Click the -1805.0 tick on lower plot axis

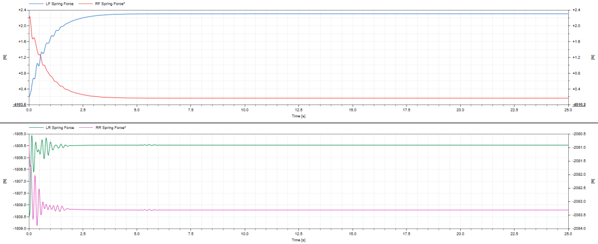coord(19,134)
